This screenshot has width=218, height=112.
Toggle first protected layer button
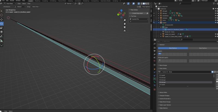[160, 60]
